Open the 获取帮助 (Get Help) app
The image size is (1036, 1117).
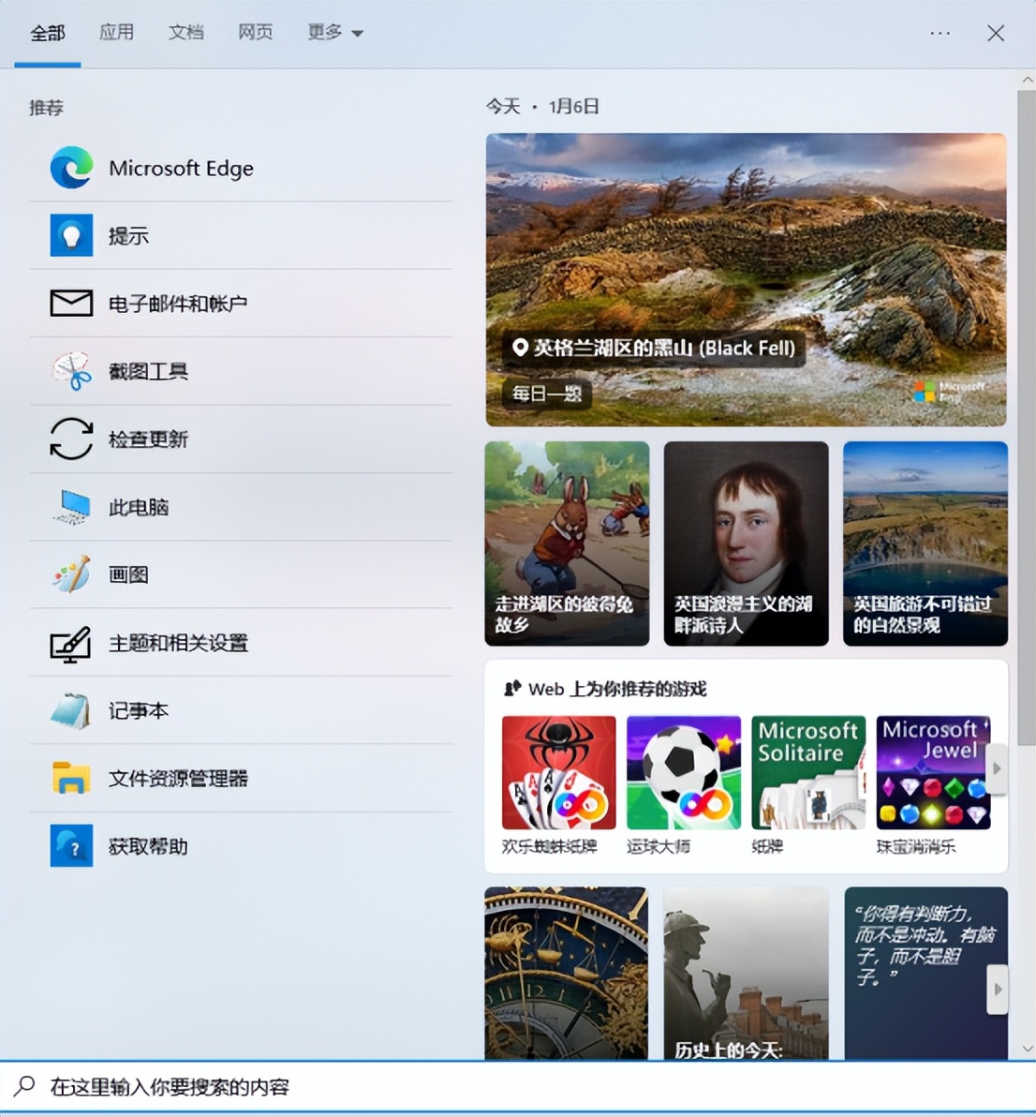pyautogui.click(x=147, y=845)
